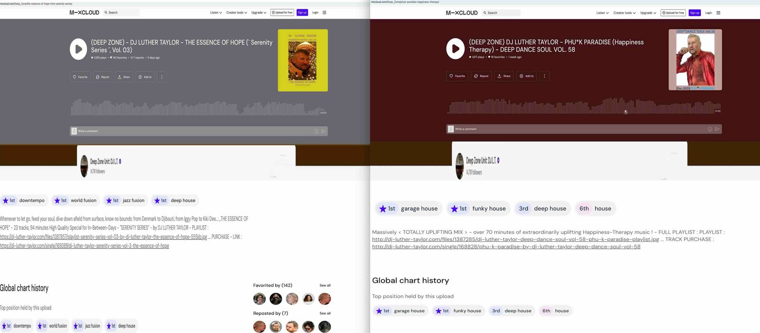Repost the Phu*k Paradise mix
760x333 pixels.
coord(481,76)
